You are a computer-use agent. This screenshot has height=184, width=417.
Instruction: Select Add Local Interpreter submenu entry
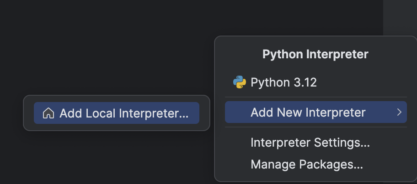117,113
